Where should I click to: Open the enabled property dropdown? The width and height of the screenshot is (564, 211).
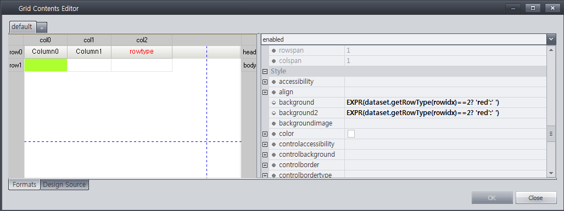(x=551, y=39)
